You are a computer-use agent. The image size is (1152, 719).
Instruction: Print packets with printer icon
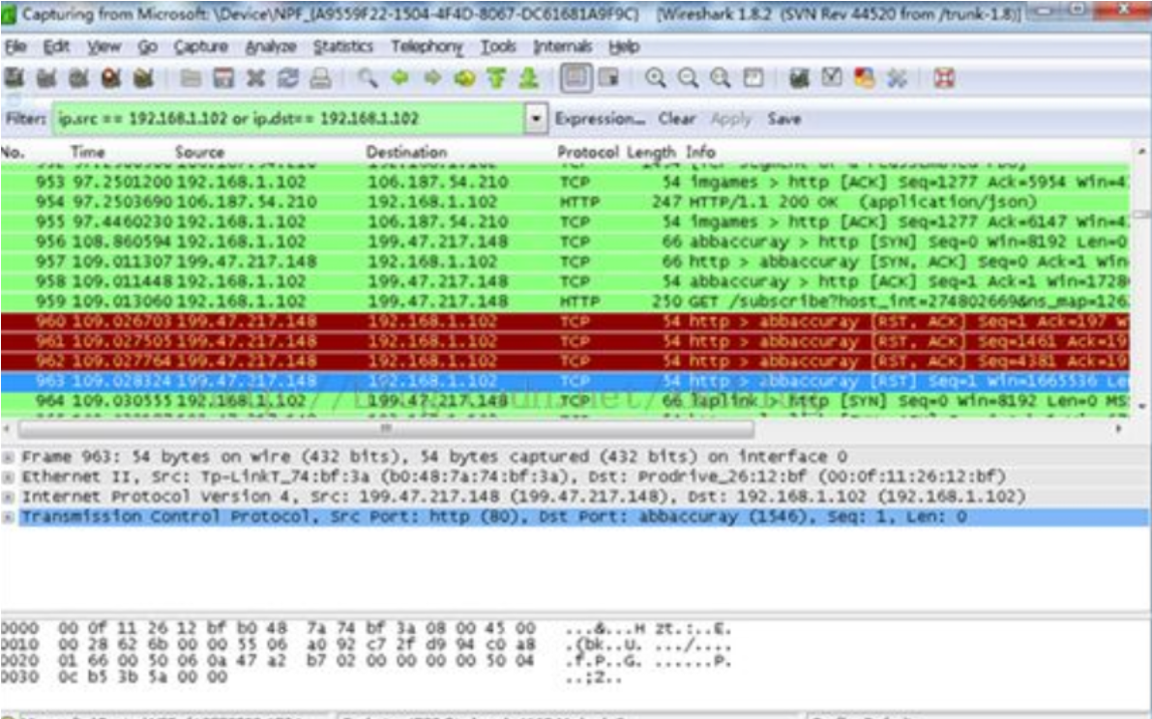coord(320,77)
